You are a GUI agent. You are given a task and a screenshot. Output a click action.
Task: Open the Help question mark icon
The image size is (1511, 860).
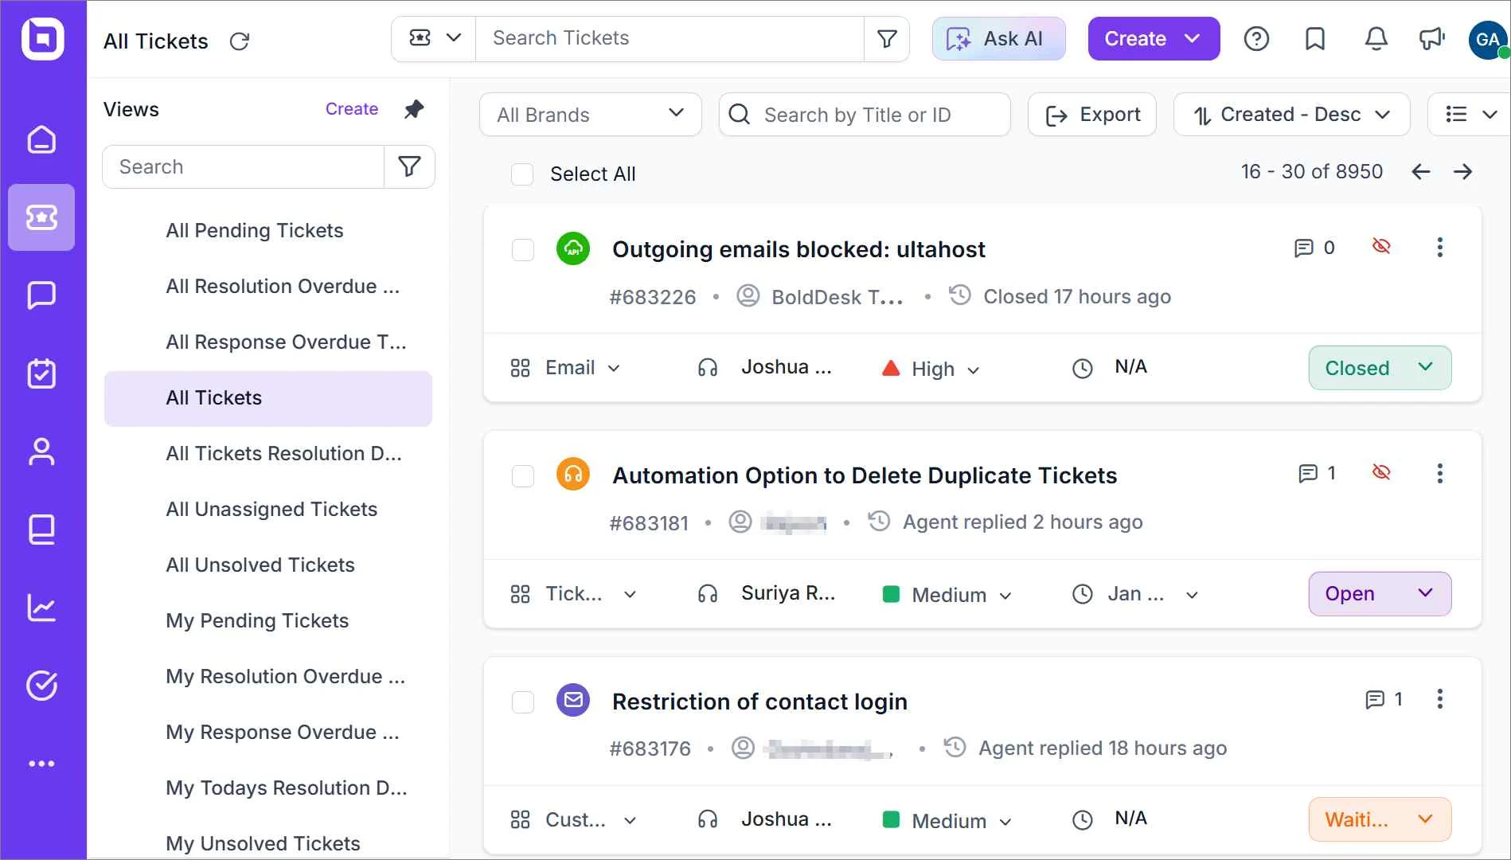[x=1256, y=38]
